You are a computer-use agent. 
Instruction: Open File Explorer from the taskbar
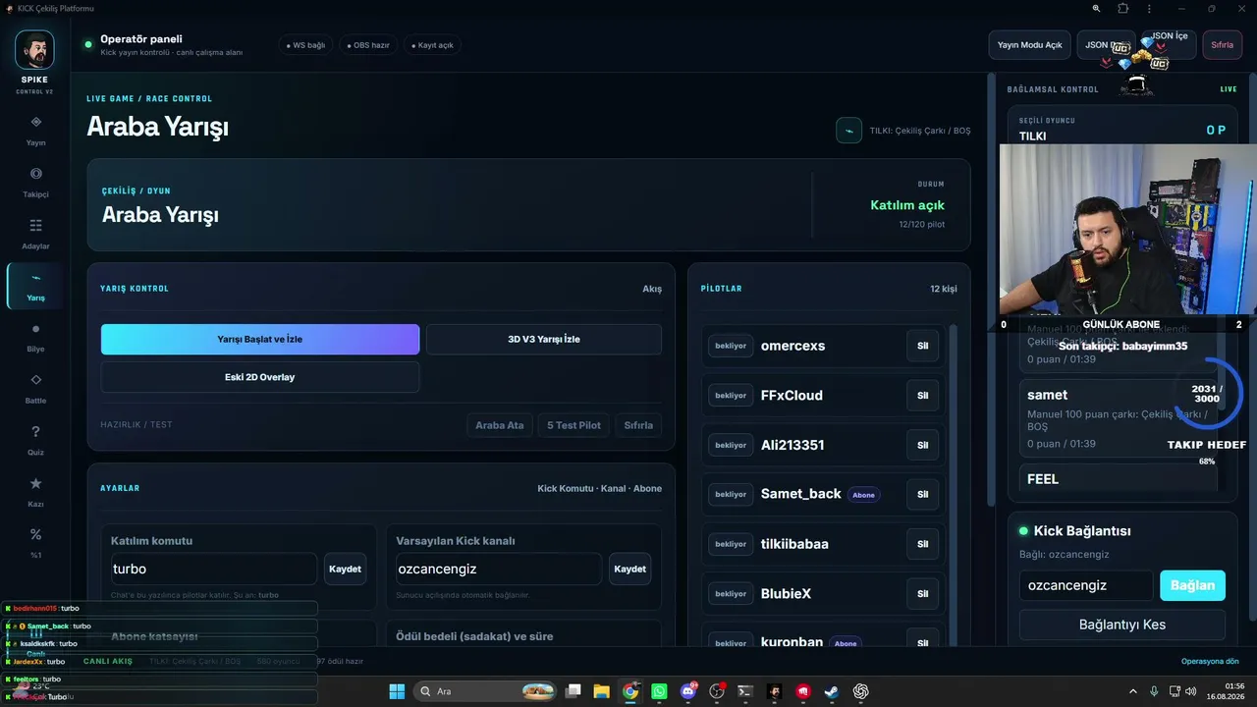(602, 691)
